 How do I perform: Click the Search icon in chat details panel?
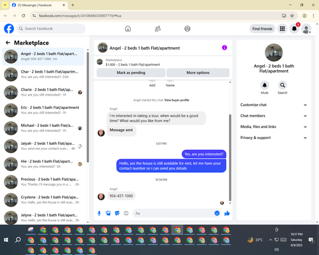[x=283, y=85]
